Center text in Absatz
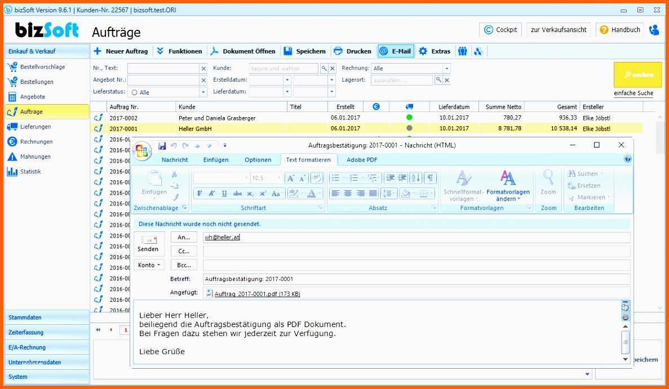 coord(348,194)
